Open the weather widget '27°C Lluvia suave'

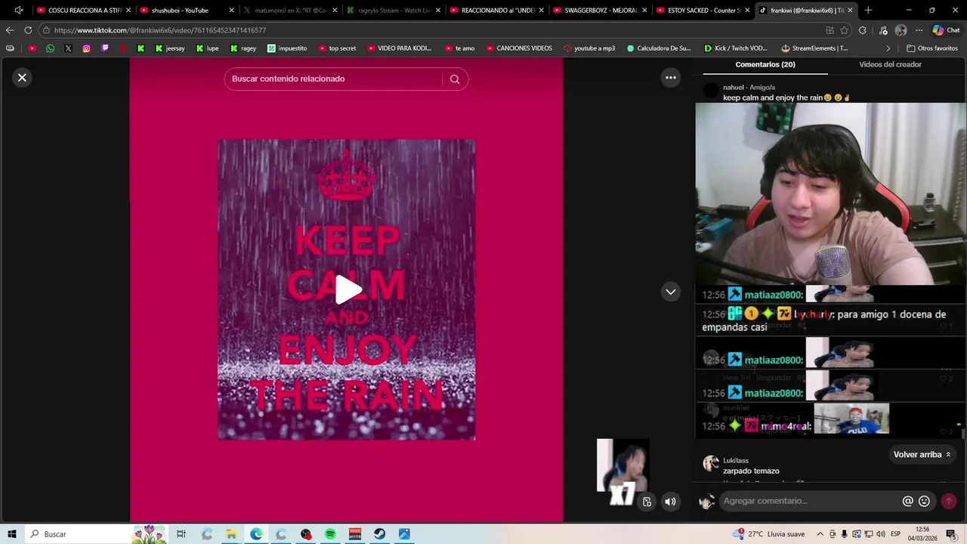coord(769,534)
